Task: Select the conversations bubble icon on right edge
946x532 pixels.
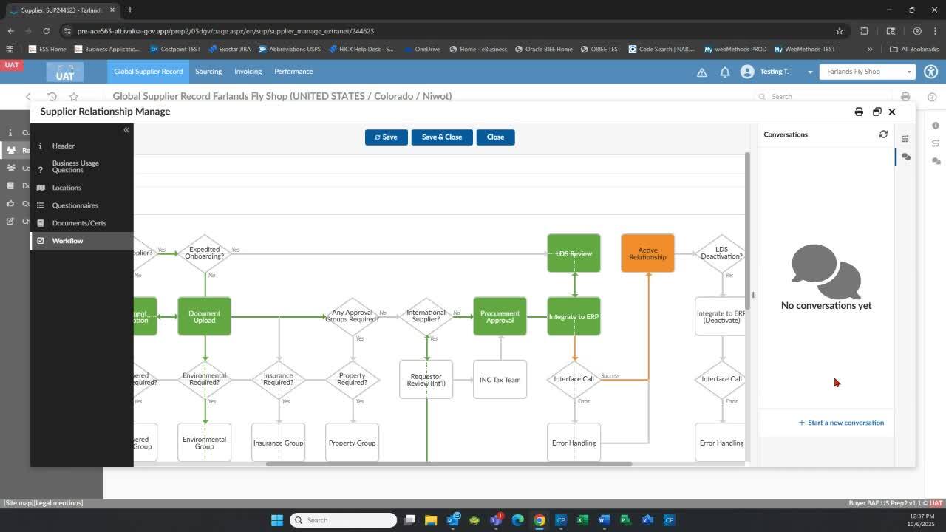Action: pyautogui.click(x=906, y=157)
